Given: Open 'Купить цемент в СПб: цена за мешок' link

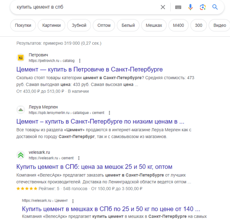Looking at the screenshot, I should coord(94,167).
